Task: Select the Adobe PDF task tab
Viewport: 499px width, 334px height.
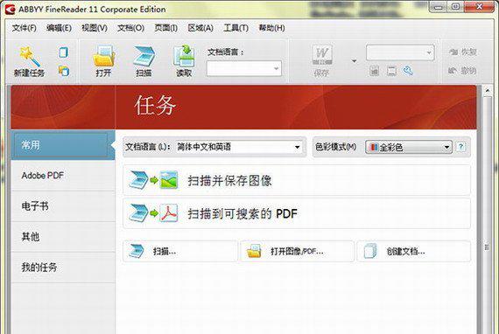Action: click(63, 176)
